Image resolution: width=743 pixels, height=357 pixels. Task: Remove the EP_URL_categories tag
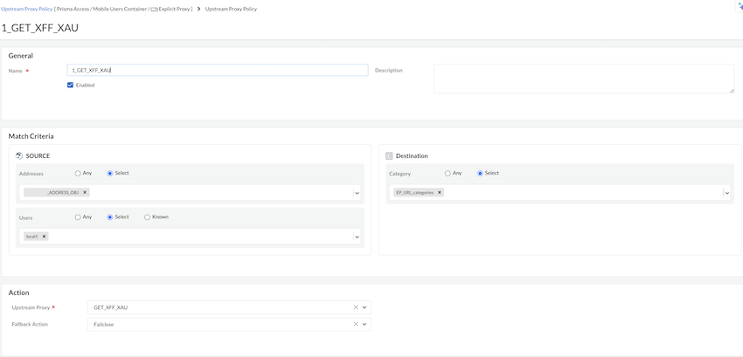(440, 192)
